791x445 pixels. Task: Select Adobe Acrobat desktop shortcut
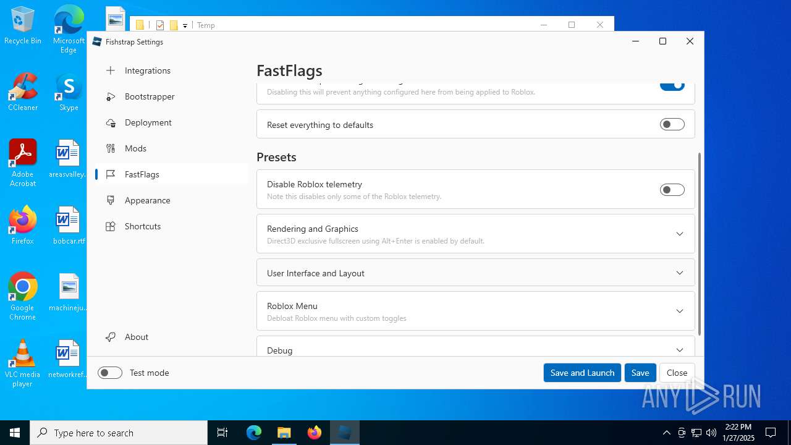23,163
